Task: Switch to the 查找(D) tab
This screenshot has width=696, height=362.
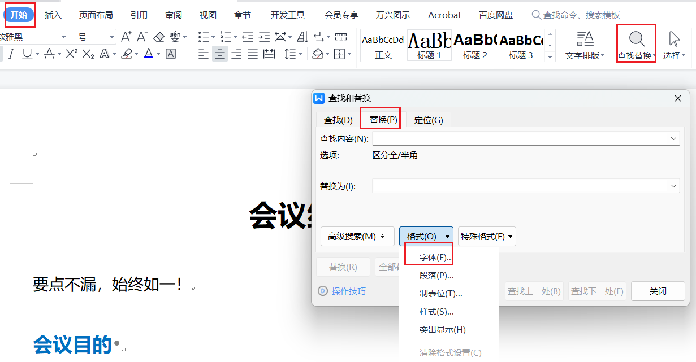Action: 338,120
